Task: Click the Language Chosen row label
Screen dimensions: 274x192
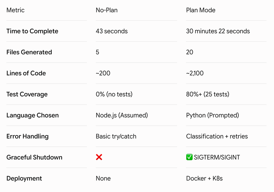Action: coord(32,115)
